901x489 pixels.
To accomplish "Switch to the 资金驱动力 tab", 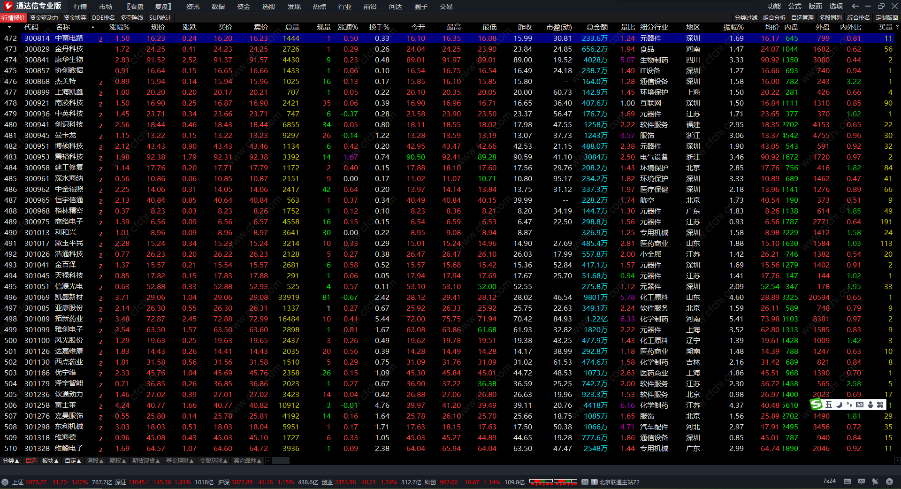I will click(44, 18).
